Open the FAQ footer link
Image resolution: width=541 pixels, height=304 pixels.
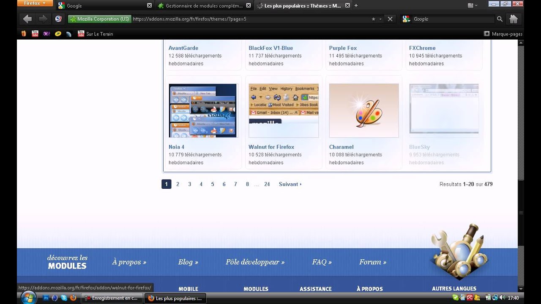[x=322, y=262]
